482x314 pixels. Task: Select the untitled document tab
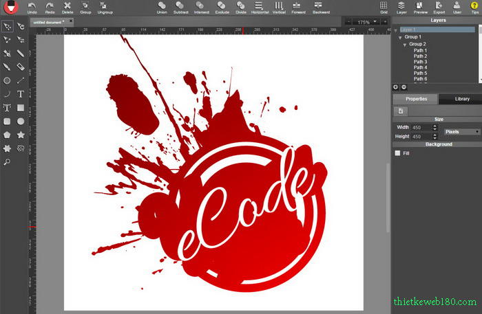pos(48,22)
